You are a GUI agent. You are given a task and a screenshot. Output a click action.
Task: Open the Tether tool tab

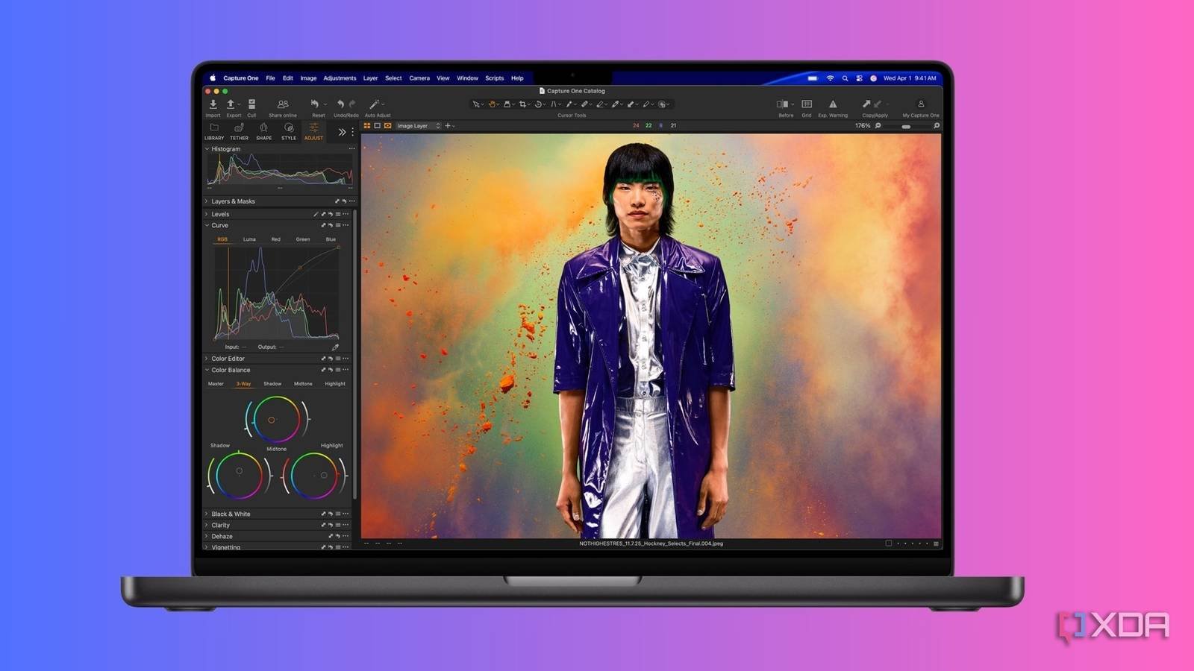(239, 129)
